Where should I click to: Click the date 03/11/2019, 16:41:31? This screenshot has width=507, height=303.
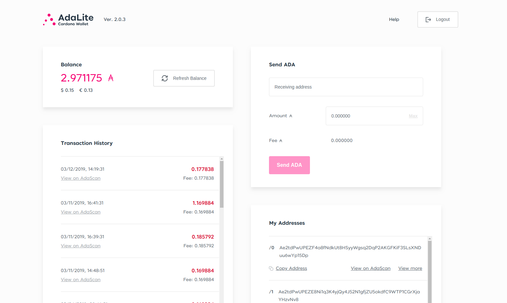82,203
